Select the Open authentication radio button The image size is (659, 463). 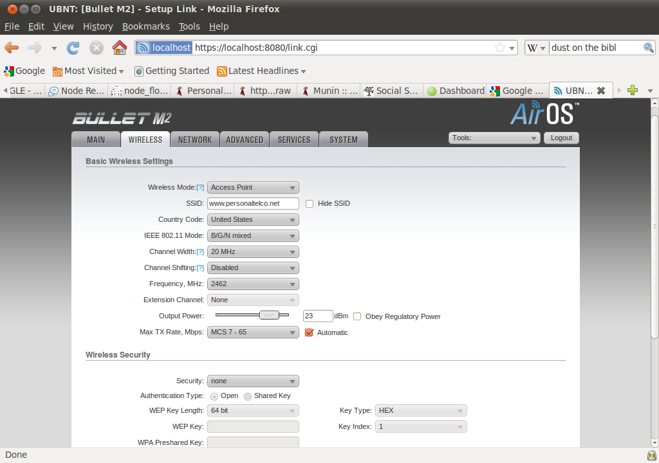(214, 396)
